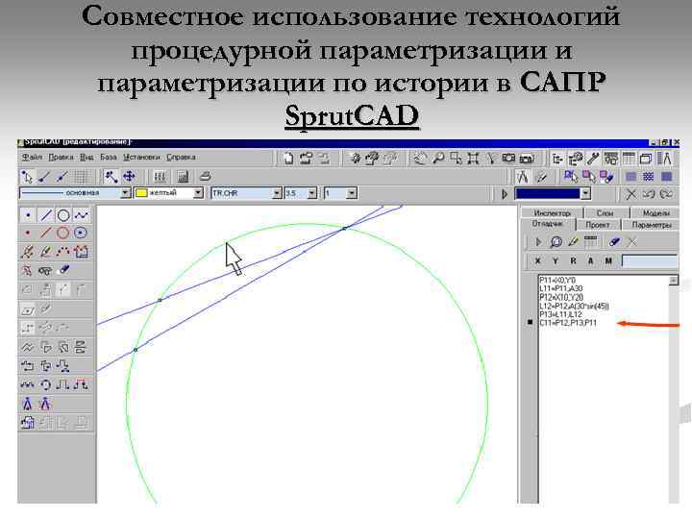Viewport: 692px width, 519px height.
Task: Select the blue line tool in left palette
Action: [45, 215]
